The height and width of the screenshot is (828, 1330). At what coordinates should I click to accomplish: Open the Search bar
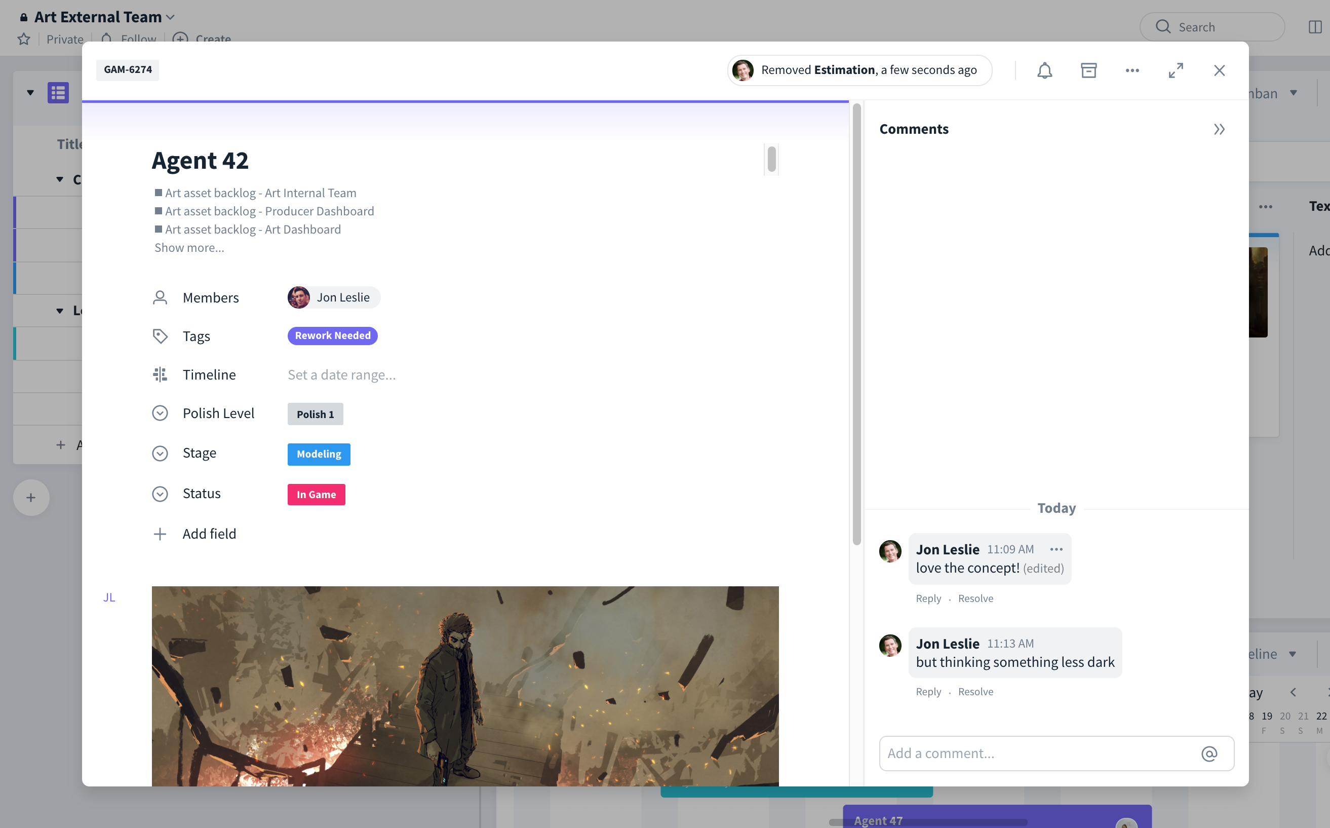point(1212,26)
